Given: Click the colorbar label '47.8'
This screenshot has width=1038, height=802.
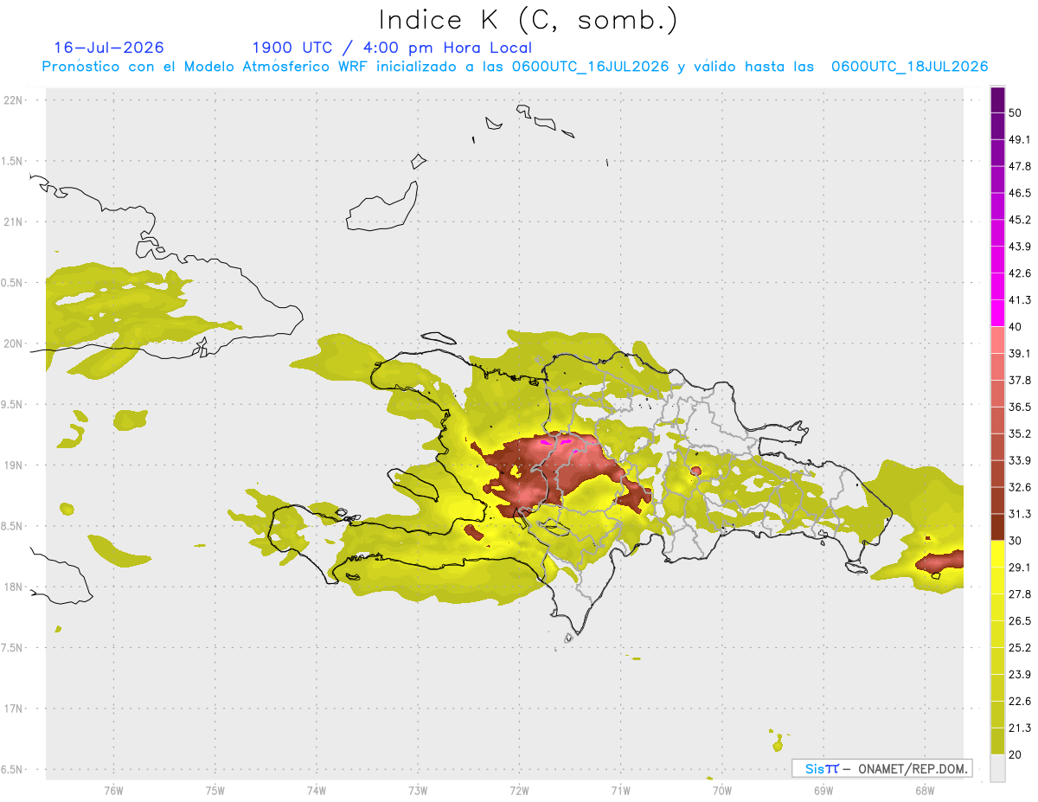Looking at the screenshot, I should pyautogui.click(x=1020, y=166).
